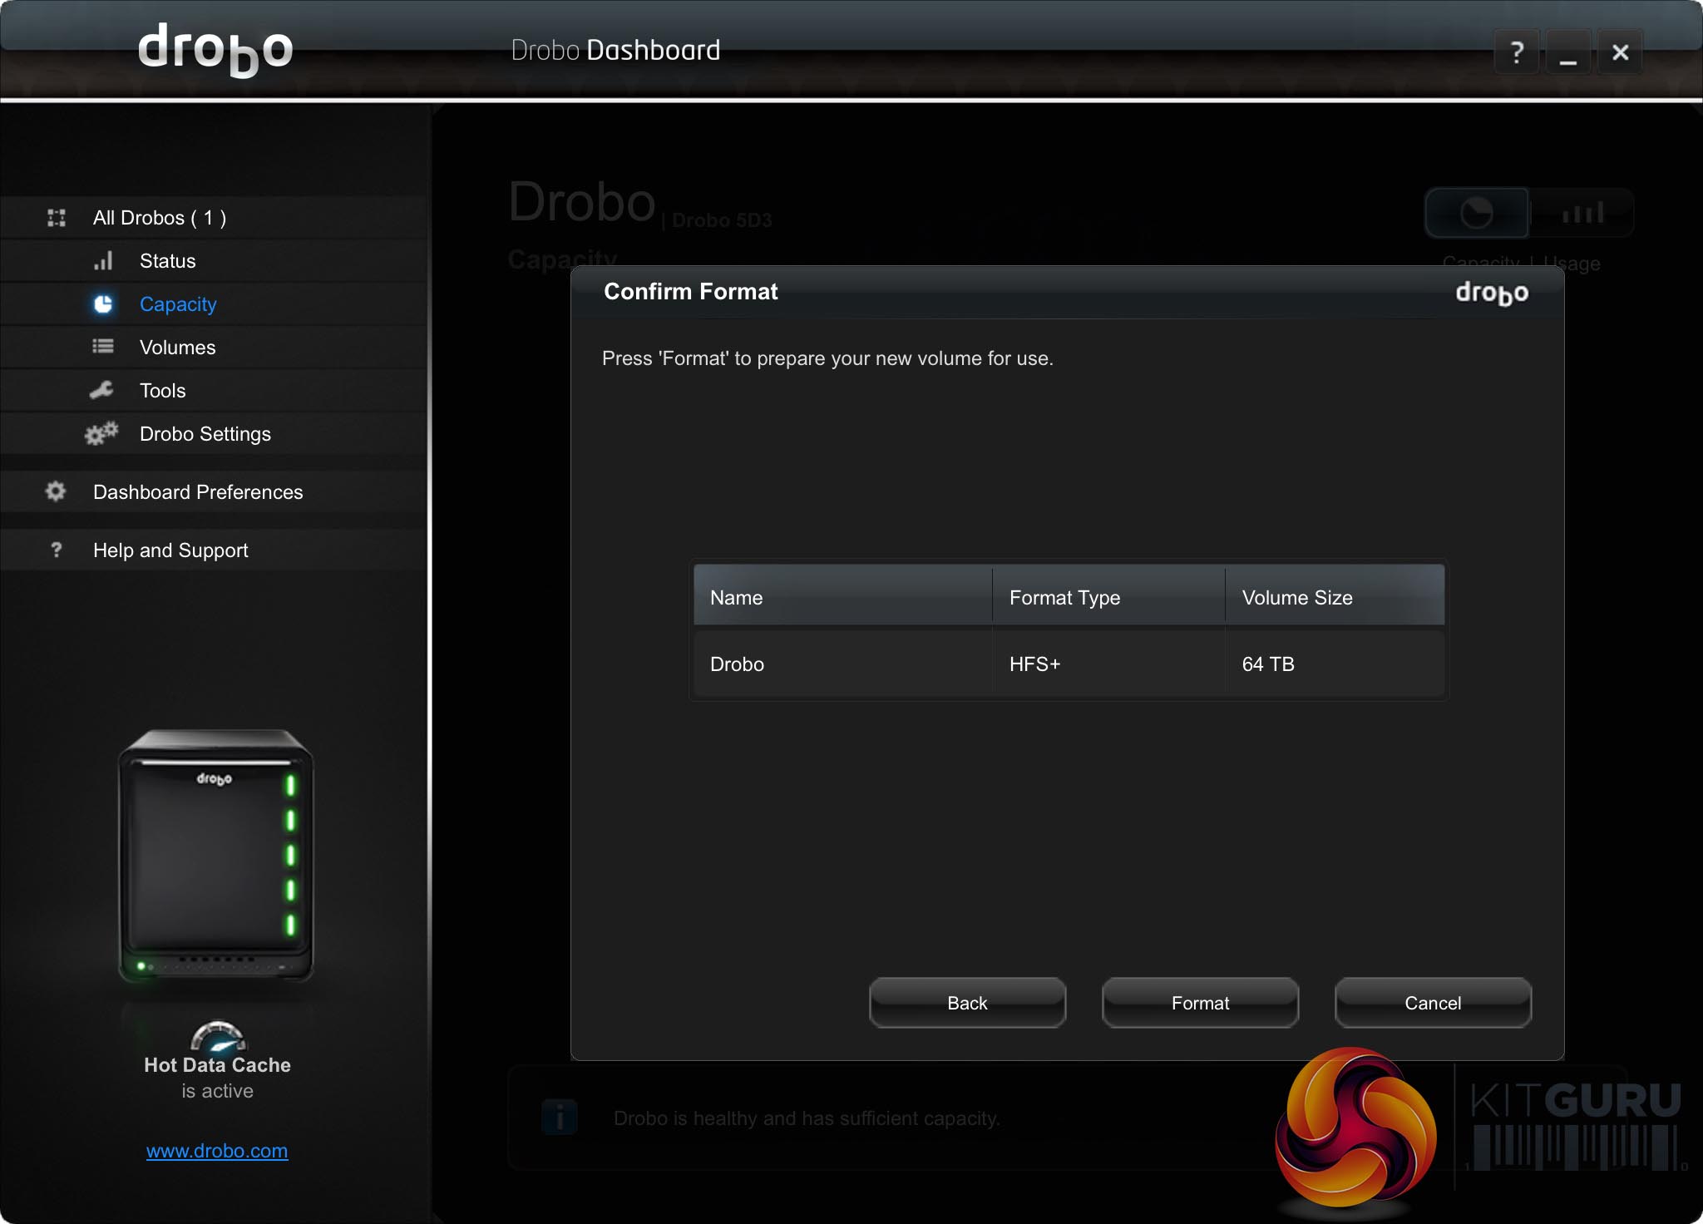This screenshot has height=1224, width=1703.
Task: Click the All Drobos grid icon
Action: tap(56, 218)
